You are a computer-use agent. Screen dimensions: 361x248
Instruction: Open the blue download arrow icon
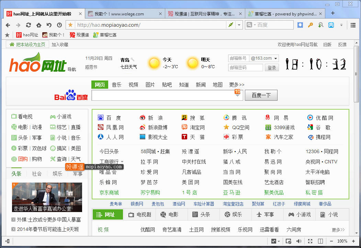300,25
